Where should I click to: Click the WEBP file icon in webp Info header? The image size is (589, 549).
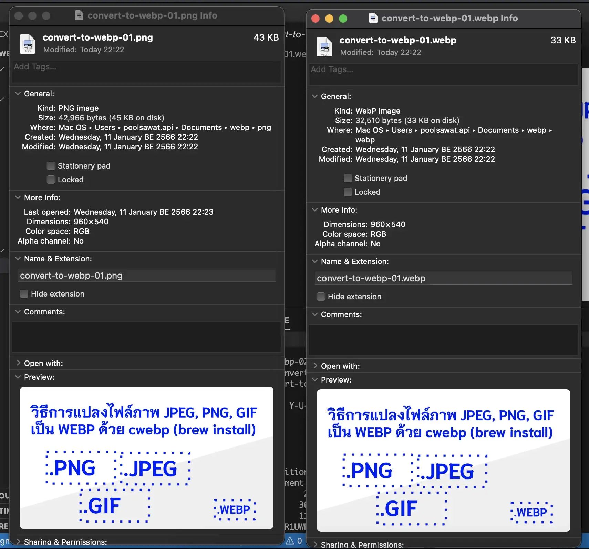324,46
